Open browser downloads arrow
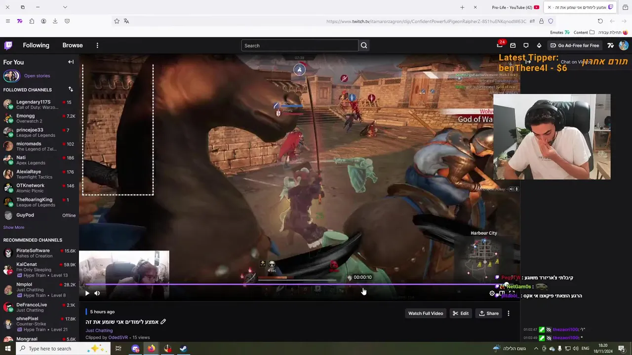Screen dimensions: 632x355 pyautogui.click(x=55, y=21)
